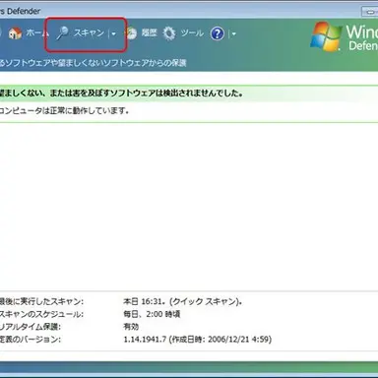Click the 定義のバージョン label
Screen dimensions: 378x378
31,340
